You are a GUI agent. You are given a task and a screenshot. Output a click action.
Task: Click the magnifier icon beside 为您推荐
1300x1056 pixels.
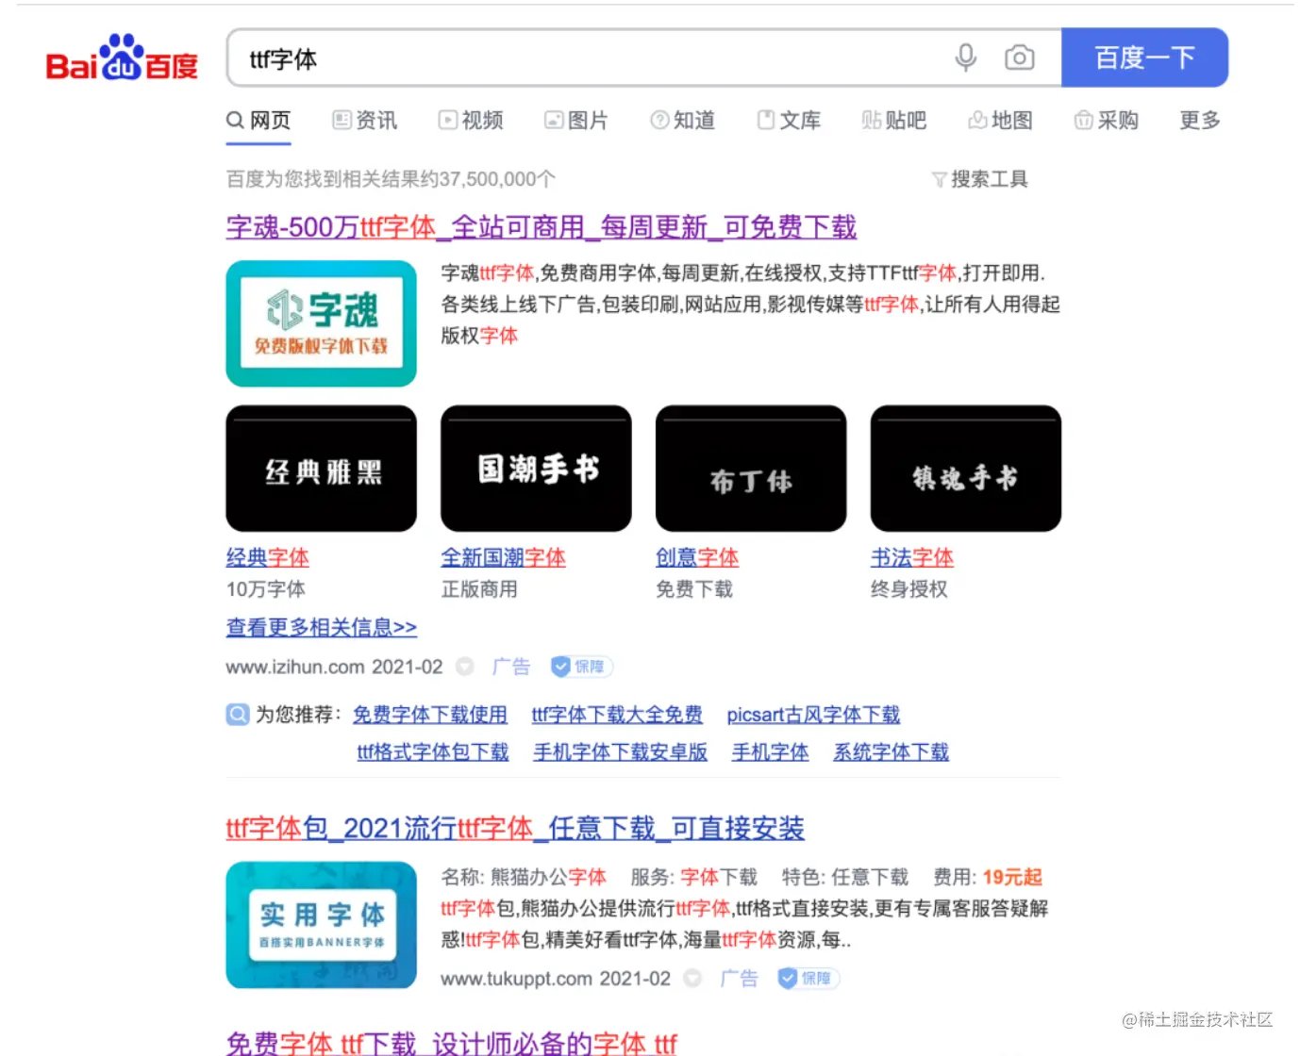[x=238, y=715]
